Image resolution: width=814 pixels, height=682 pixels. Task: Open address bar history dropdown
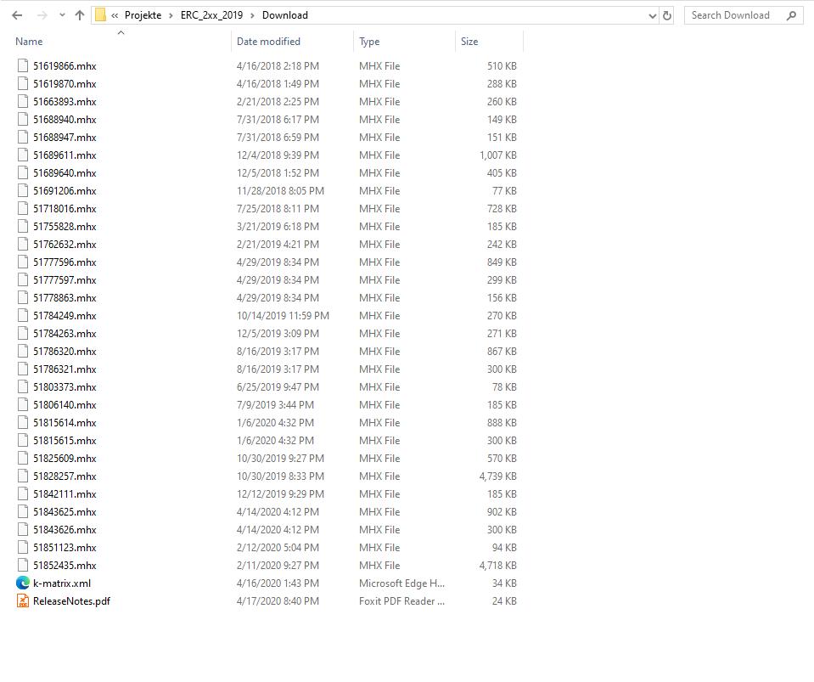(653, 16)
